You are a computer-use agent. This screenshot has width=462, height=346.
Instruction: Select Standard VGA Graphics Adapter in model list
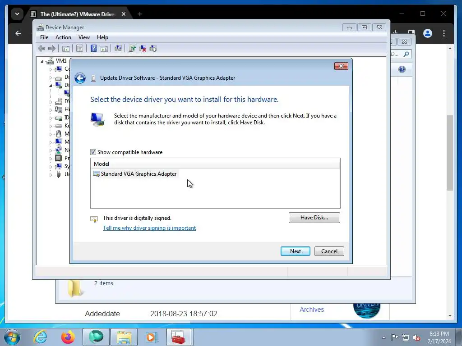tap(135, 174)
